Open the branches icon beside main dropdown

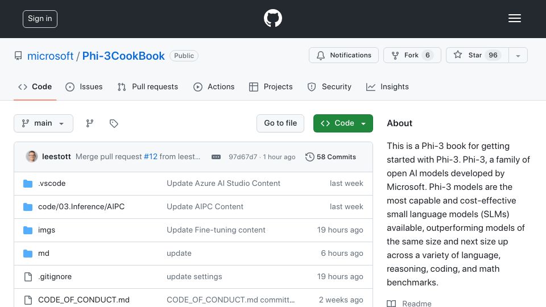pyautogui.click(x=90, y=123)
